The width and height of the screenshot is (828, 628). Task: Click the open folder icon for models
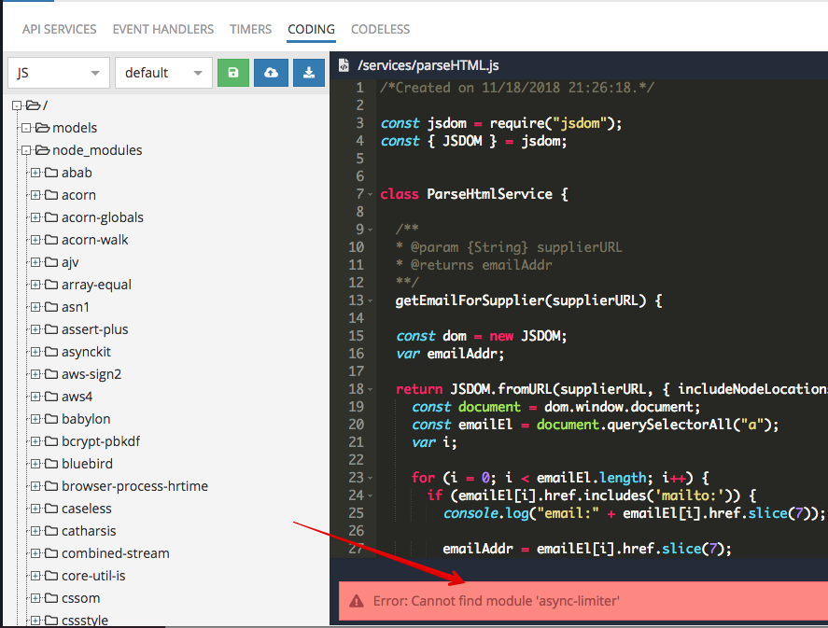pos(42,128)
